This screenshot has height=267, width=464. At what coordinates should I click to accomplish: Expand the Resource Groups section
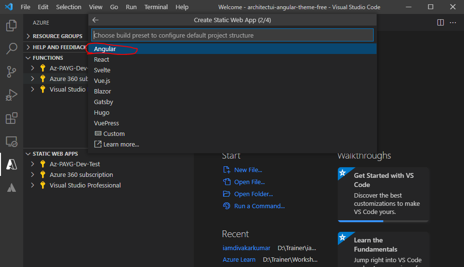click(x=28, y=36)
